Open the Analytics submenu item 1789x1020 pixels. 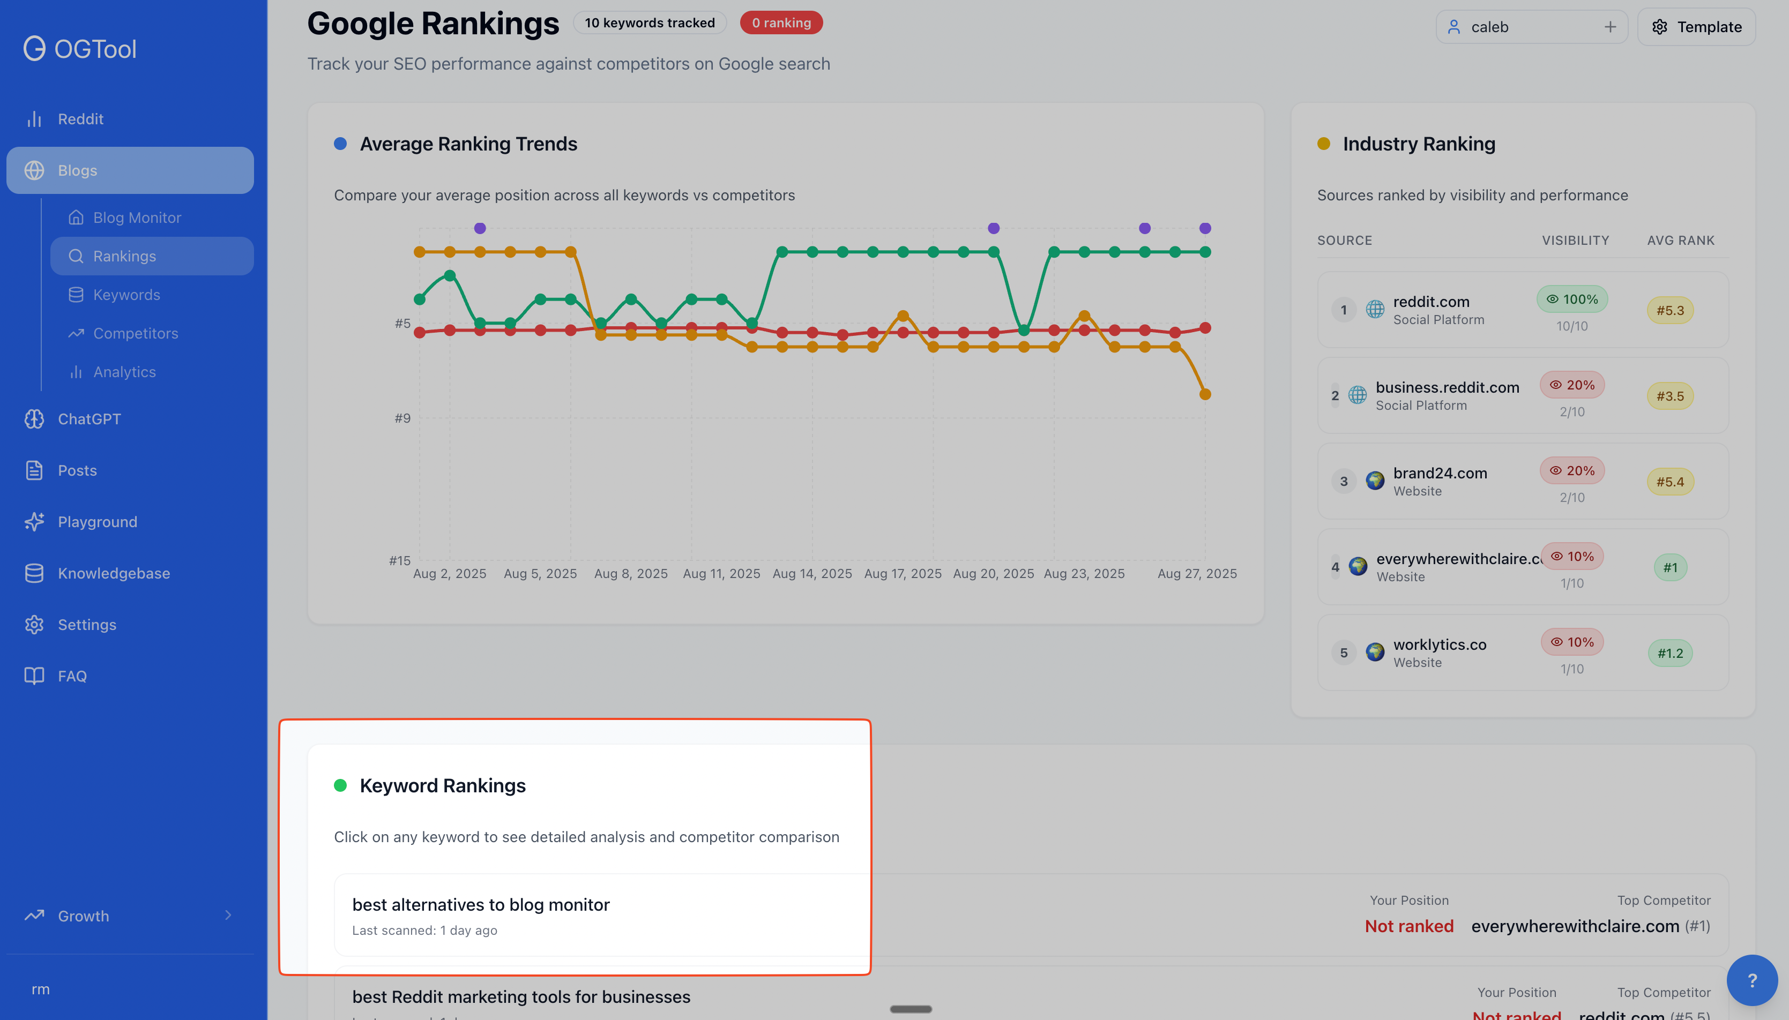152,371
